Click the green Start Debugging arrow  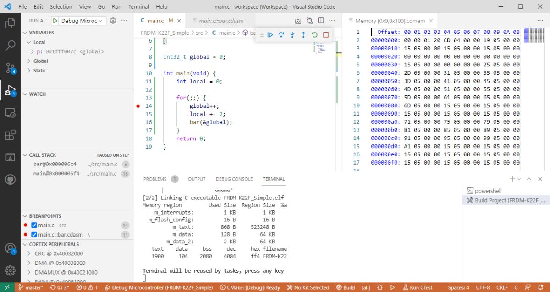[x=55, y=21]
